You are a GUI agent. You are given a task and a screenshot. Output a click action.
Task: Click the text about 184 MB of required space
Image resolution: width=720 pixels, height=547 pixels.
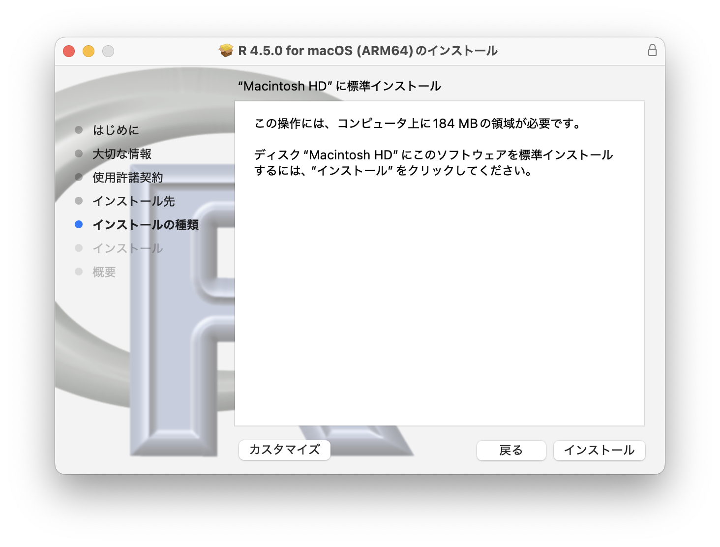(418, 123)
